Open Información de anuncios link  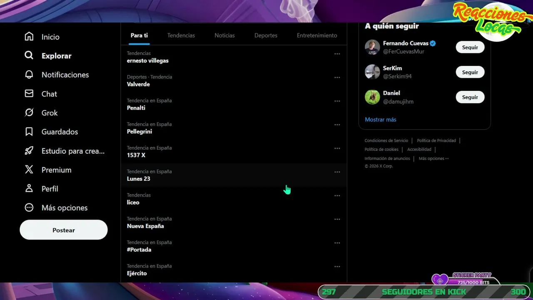387,158
